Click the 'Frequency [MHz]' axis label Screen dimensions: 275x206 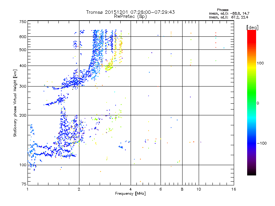click(130, 194)
